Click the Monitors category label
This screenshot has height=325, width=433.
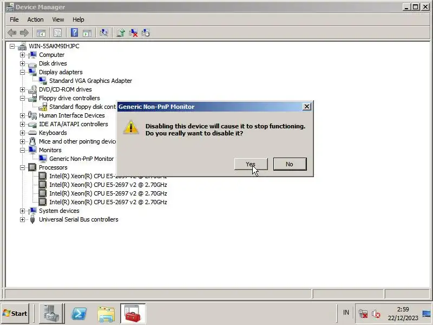coord(50,150)
